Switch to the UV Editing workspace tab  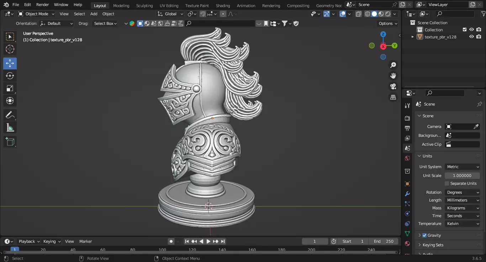click(x=169, y=5)
